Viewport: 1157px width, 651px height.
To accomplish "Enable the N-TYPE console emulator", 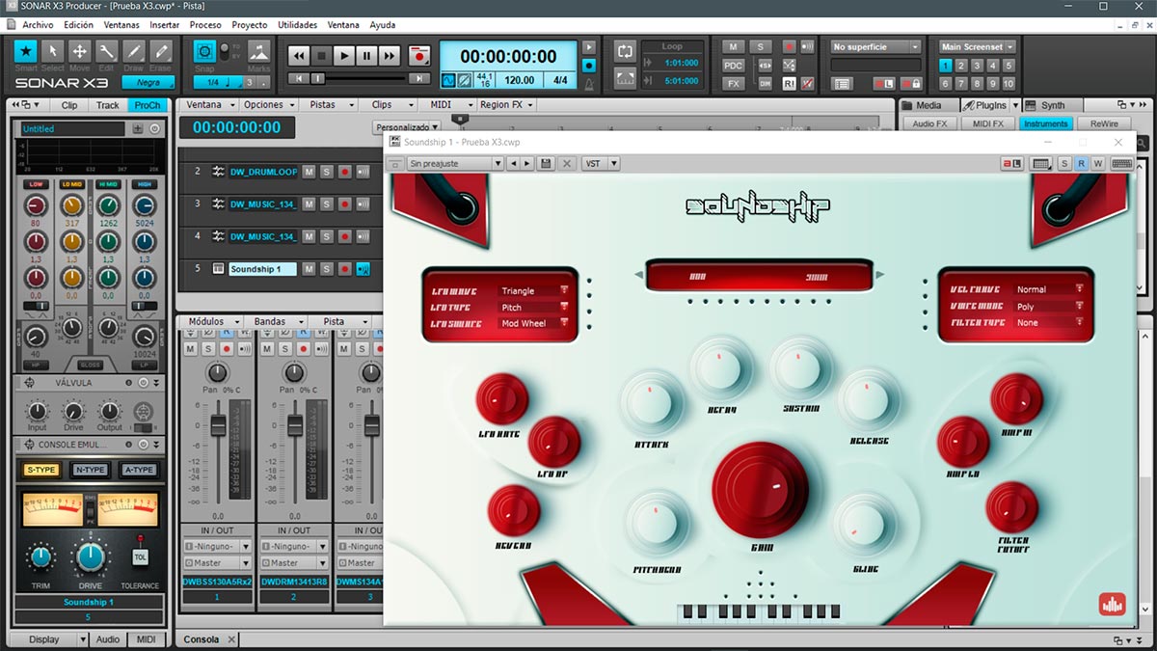I will (x=90, y=470).
